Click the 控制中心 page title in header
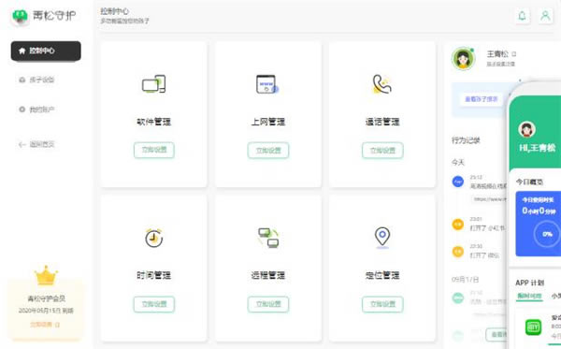 pyautogui.click(x=114, y=11)
